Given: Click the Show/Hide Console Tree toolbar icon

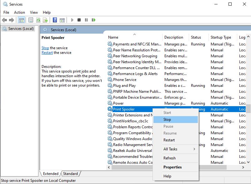Looking at the screenshot, I should tap(21, 20).
